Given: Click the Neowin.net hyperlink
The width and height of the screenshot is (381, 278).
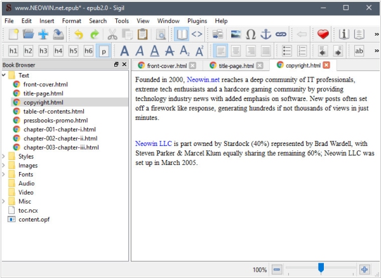Looking at the screenshot, I should 203,80.
